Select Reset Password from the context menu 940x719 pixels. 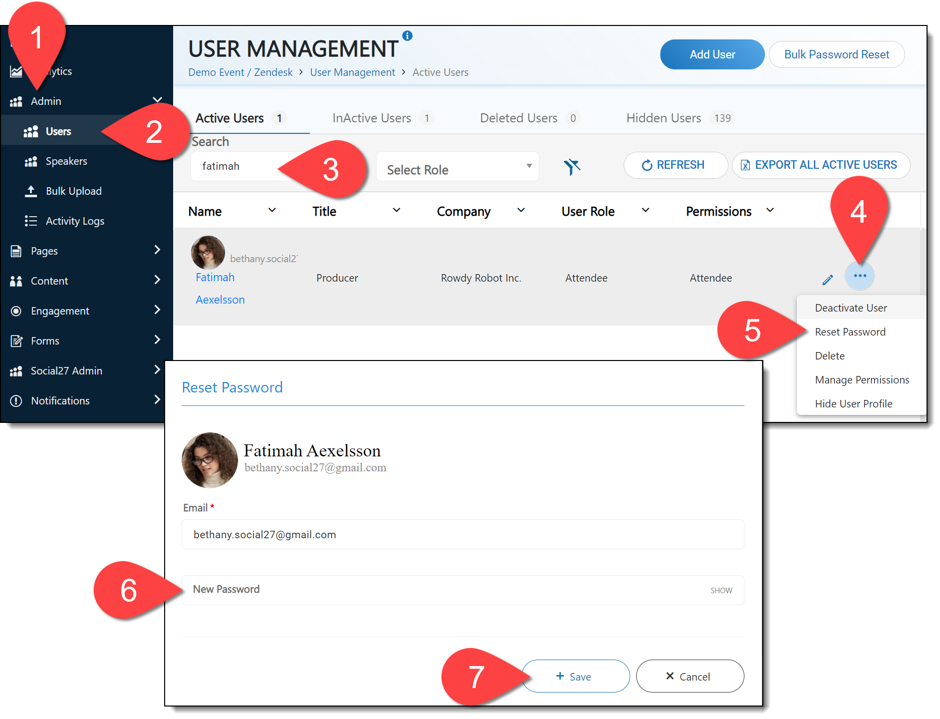click(850, 332)
